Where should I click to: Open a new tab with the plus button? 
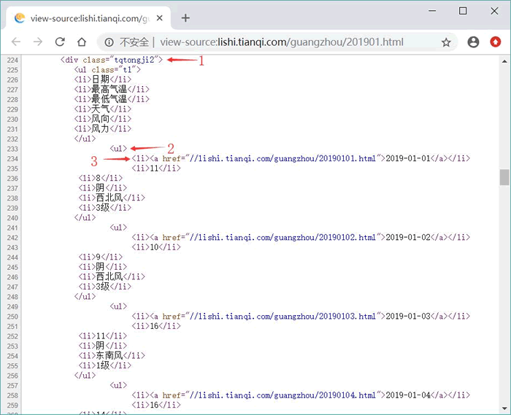(x=185, y=18)
